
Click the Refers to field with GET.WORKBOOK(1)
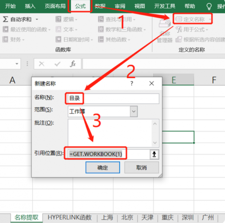tap(109, 154)
